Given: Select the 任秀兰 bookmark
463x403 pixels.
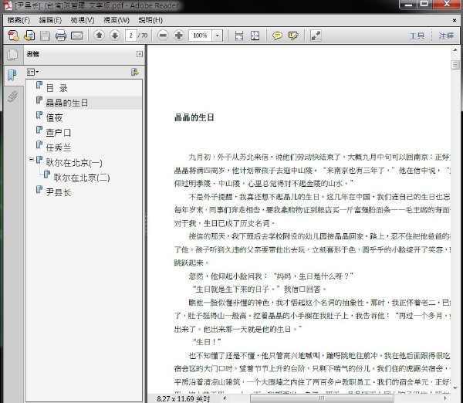Looking at the screenshot, I should click(59, 147).
